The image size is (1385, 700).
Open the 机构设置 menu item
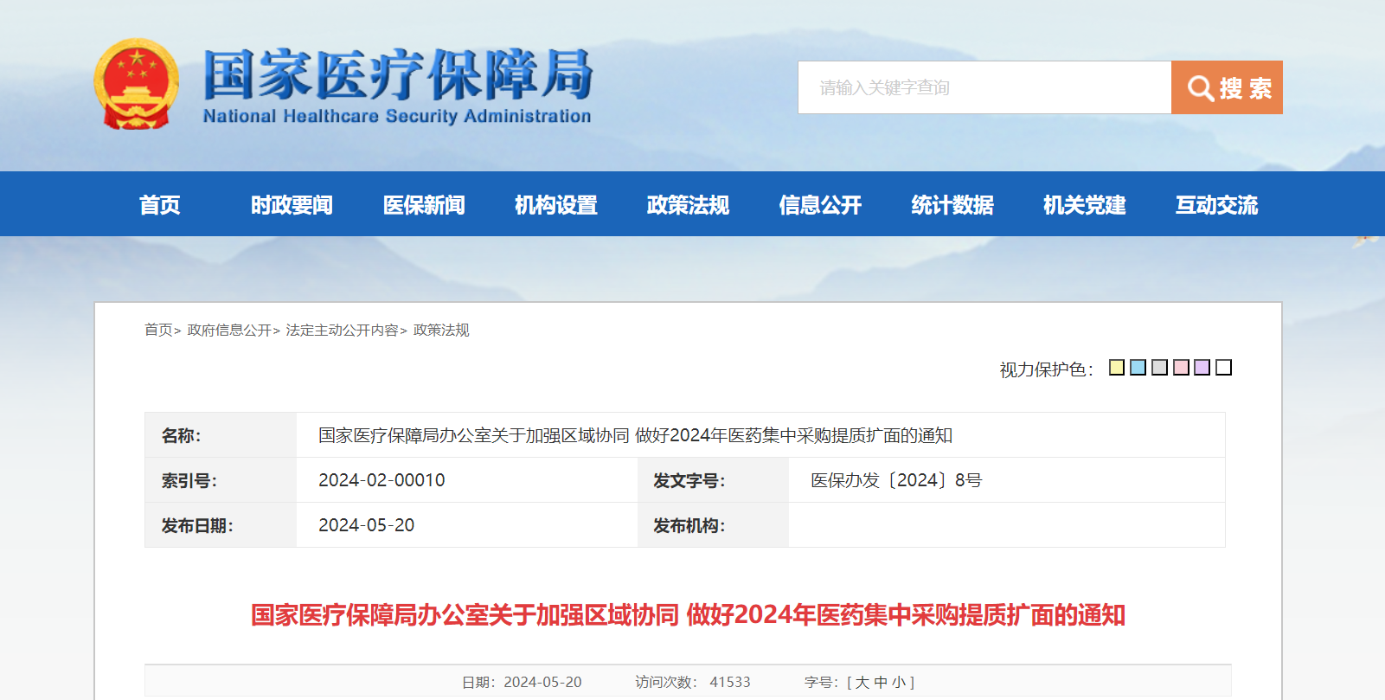tap(556, 205)
